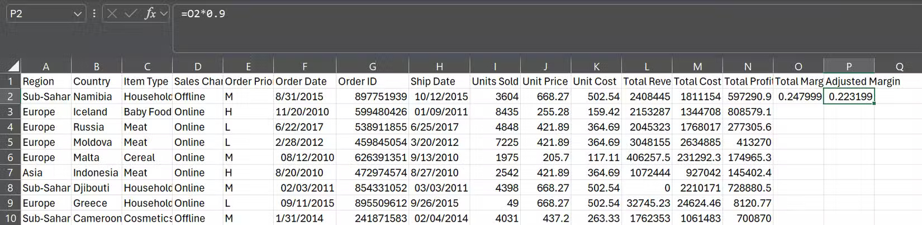Select column G header
Screen dimensions: 922x225
coord(372,66)
